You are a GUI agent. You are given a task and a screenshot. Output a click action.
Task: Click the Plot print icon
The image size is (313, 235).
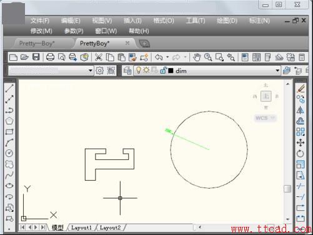50,57
